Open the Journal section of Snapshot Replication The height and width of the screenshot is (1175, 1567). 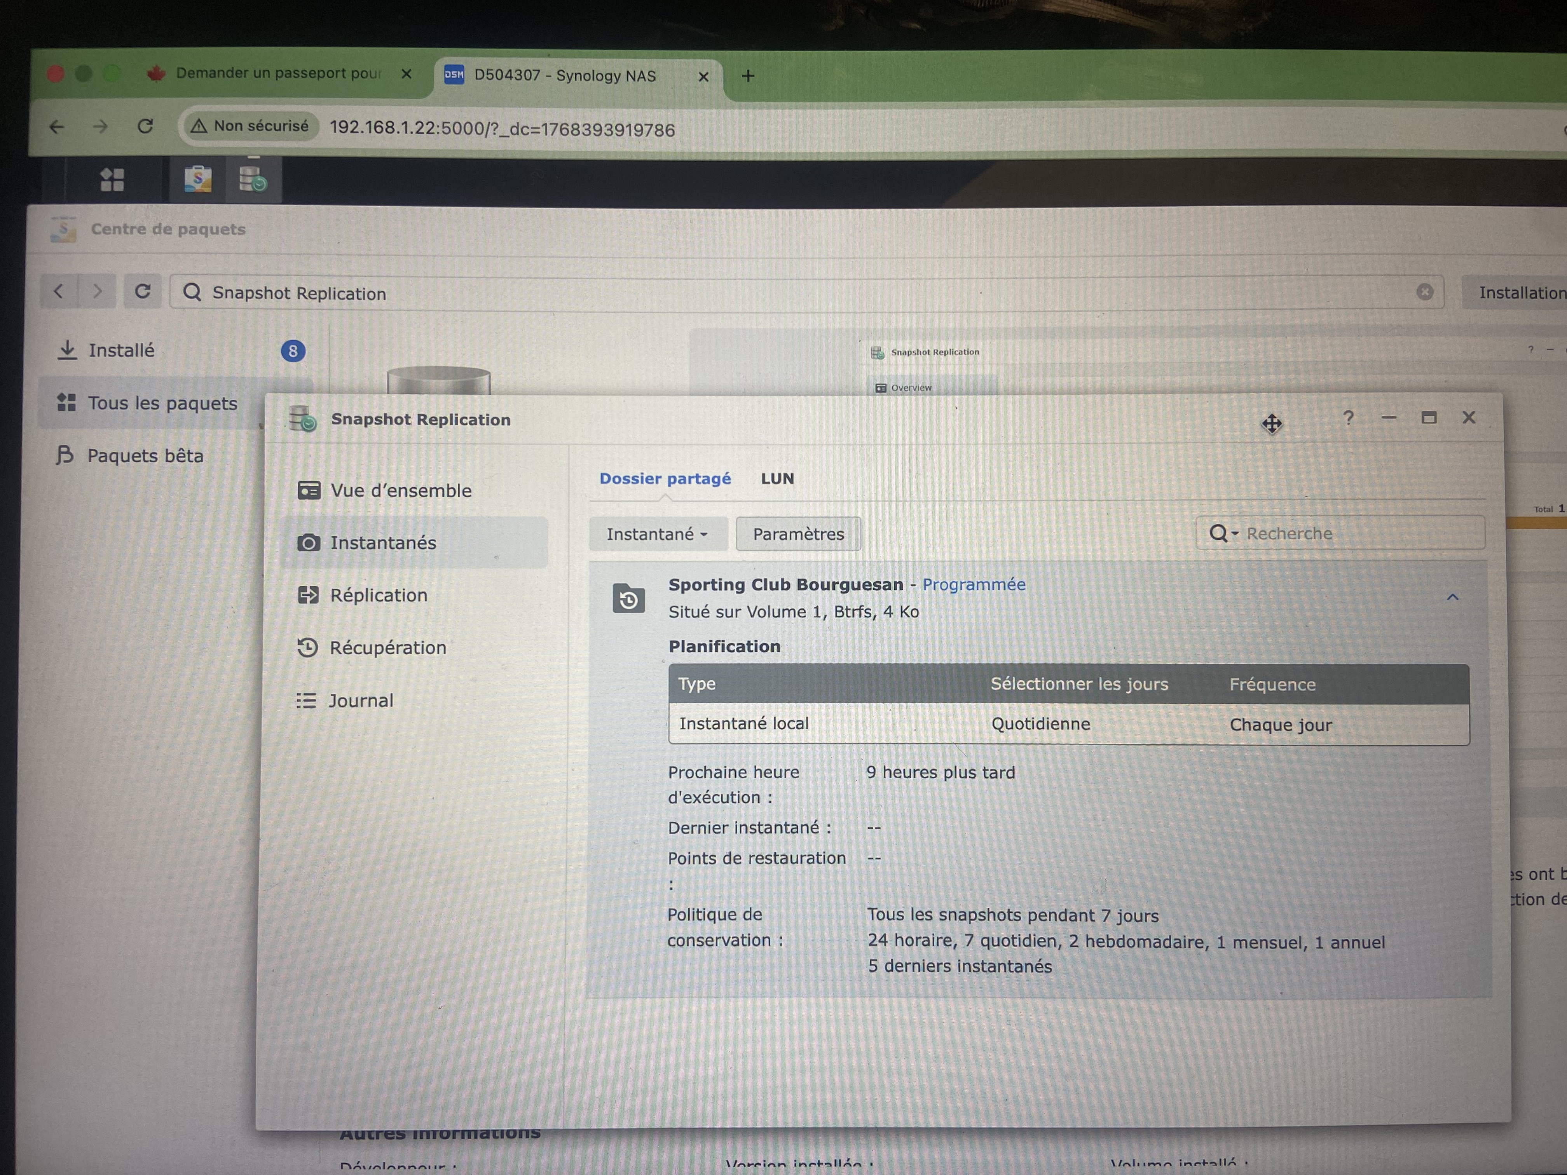(x=361, y=701)
